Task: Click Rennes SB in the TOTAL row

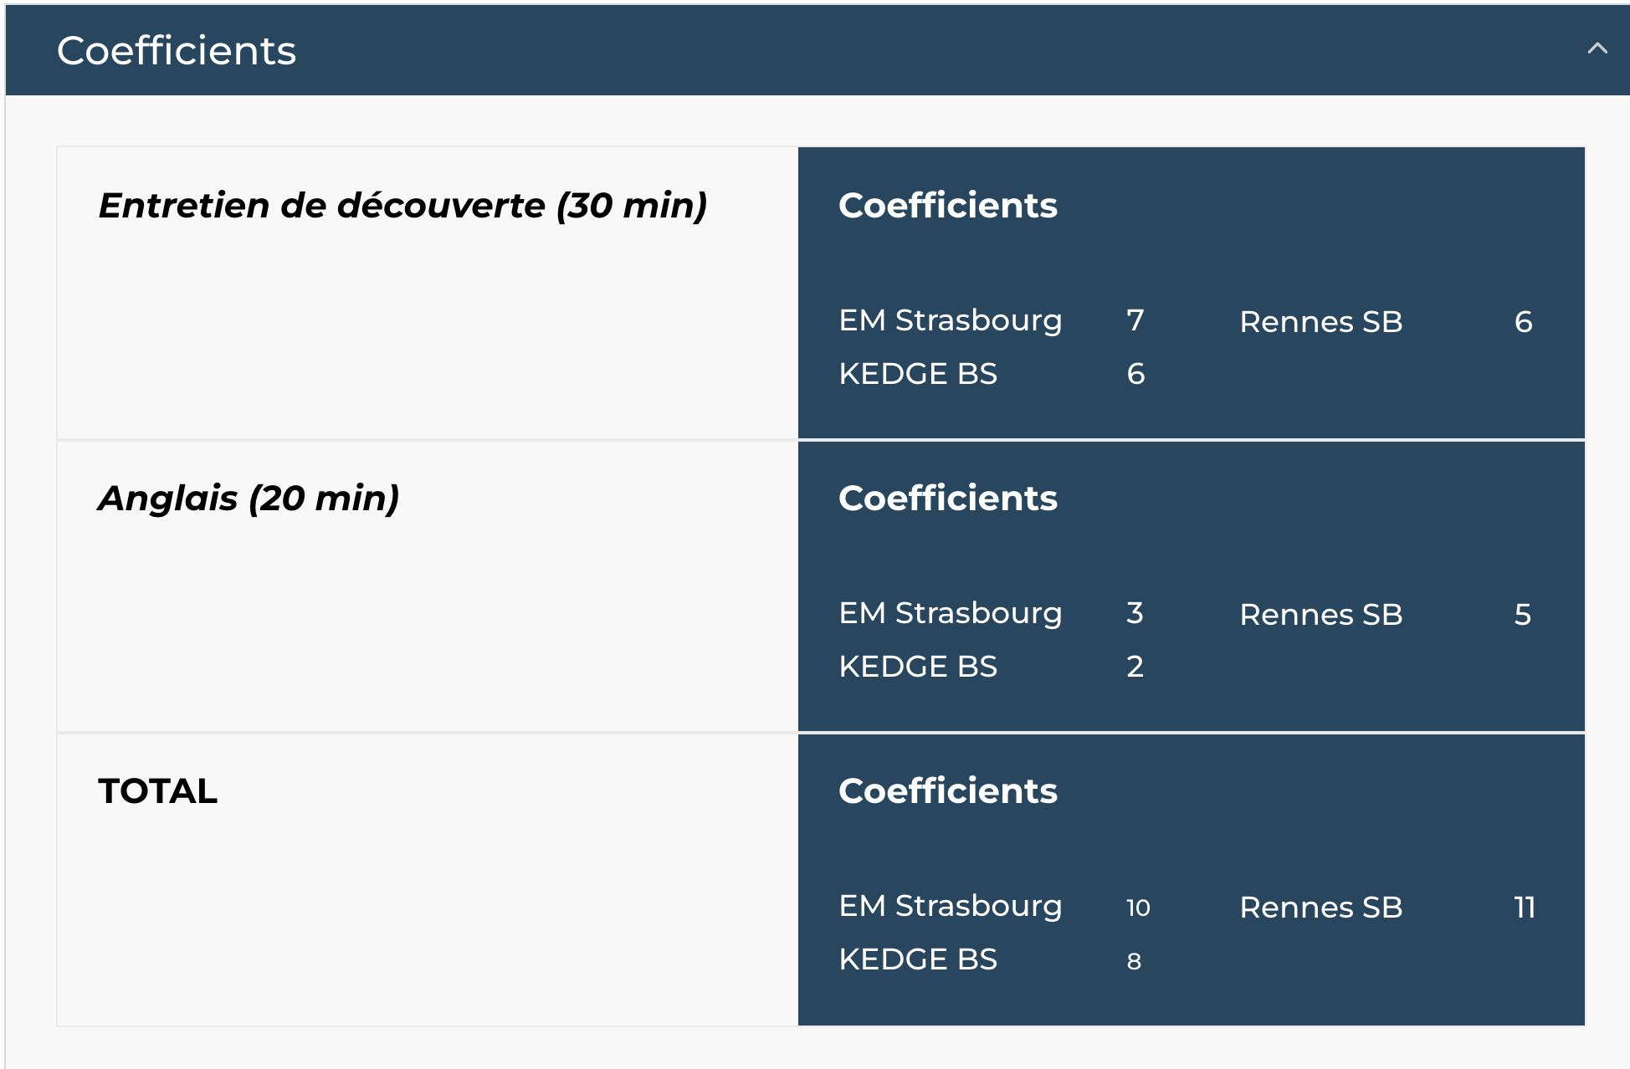Action: coord(1320,908)
